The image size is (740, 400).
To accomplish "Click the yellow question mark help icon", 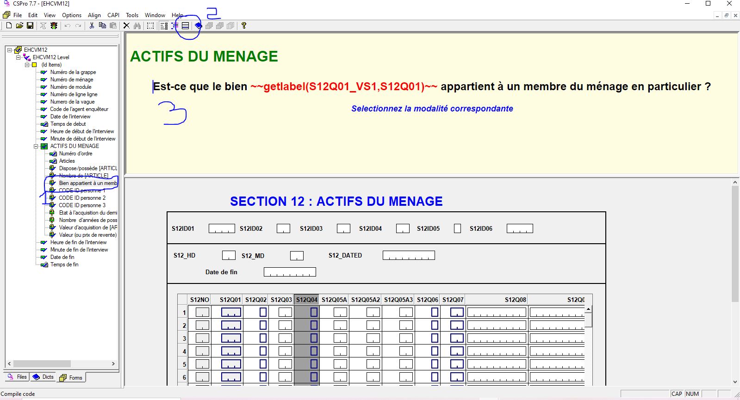I will 244,26.
